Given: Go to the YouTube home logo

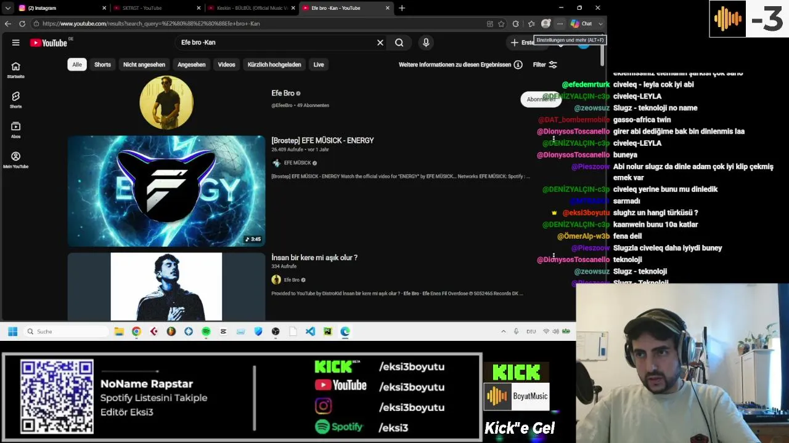Looking at the screenshot, I should (x=49, y=42).
